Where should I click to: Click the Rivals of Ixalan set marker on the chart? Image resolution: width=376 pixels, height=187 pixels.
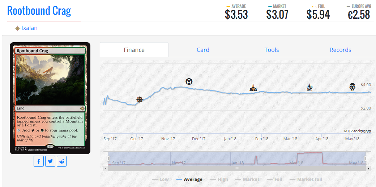[x=253, y=88]
